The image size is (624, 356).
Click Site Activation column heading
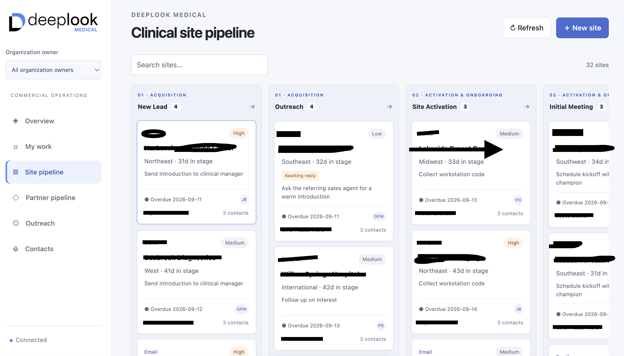click(x=434, y=107)
